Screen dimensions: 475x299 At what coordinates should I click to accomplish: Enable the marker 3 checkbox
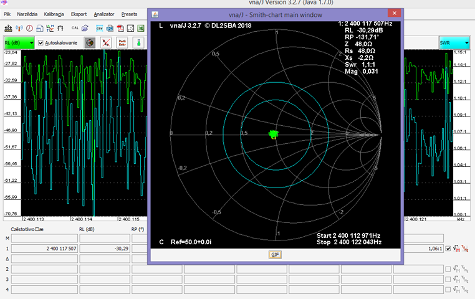(x=448, y=279)
